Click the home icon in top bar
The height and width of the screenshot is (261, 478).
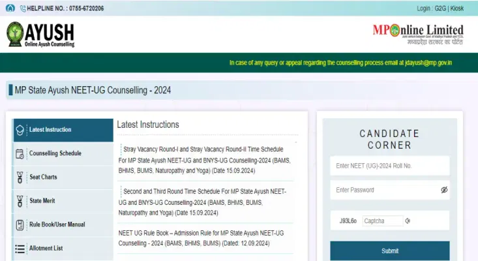[x=10, y=7]
